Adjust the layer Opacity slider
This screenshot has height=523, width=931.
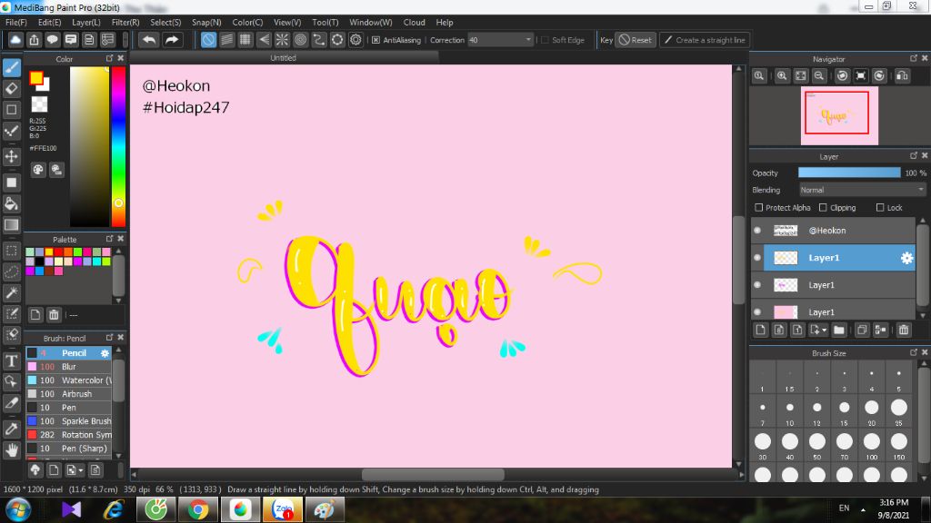[x=849, y=173]
